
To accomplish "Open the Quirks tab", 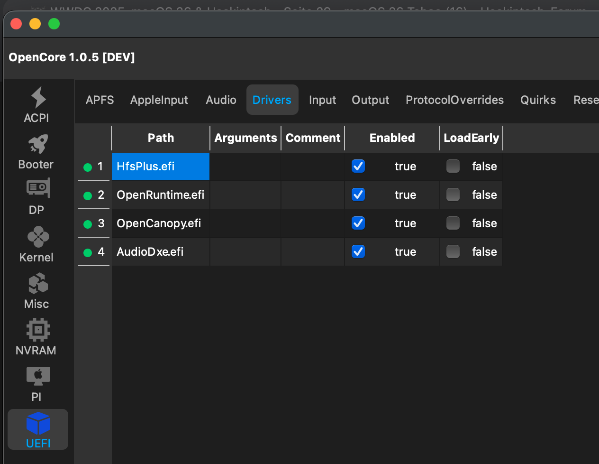I will [538, 100].
